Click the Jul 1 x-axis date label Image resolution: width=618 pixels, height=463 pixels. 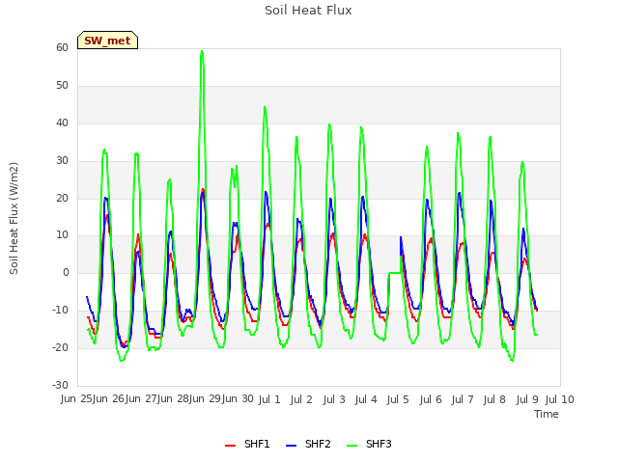click(269, 399)
